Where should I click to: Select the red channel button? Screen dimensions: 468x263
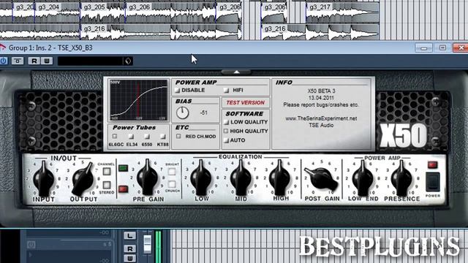point(123,188)
